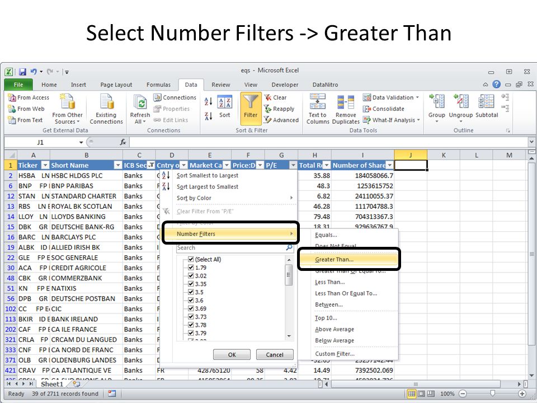The width and height of the screenshot is (537, 403).
Task: Click the zoom slider handle
Action: pyautogui.click(x=492, y=393)
